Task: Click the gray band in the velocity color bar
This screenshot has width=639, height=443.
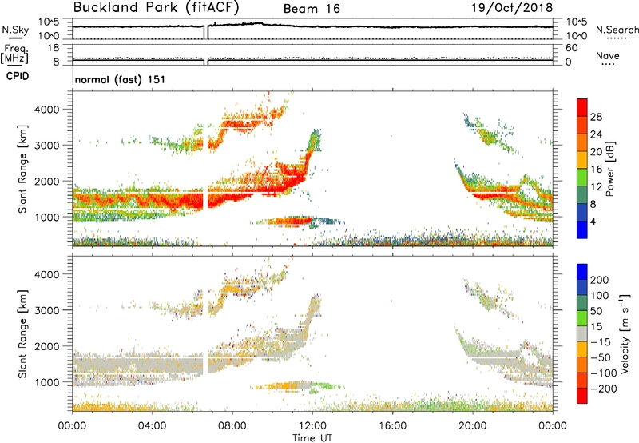Action: coord(582,333)
